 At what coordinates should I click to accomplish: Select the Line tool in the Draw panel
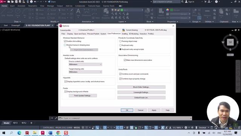click(x=3, y=12)
